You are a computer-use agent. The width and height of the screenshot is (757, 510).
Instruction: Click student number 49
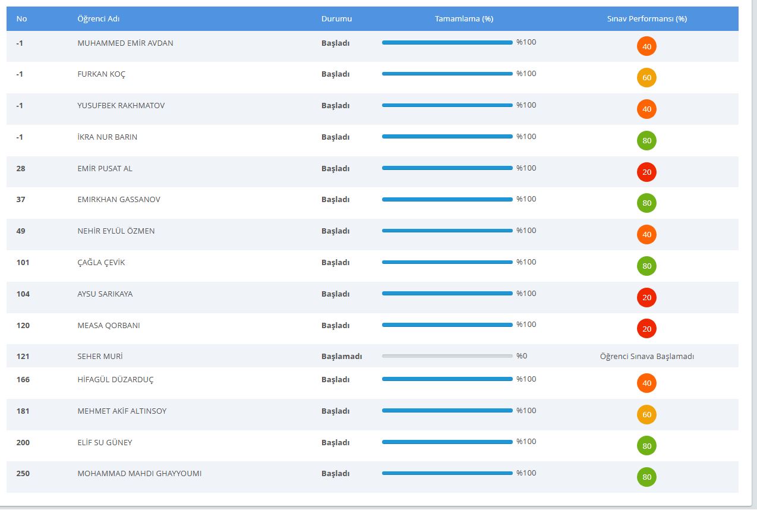21,231
